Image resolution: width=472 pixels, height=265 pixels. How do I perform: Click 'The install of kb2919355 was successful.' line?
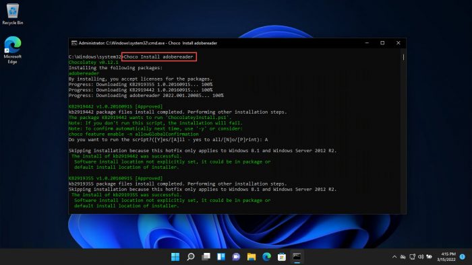(127, 195)
